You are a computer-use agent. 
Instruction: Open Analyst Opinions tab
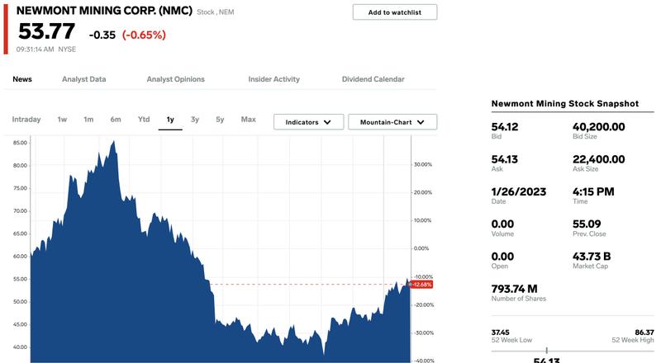(175, 79)
